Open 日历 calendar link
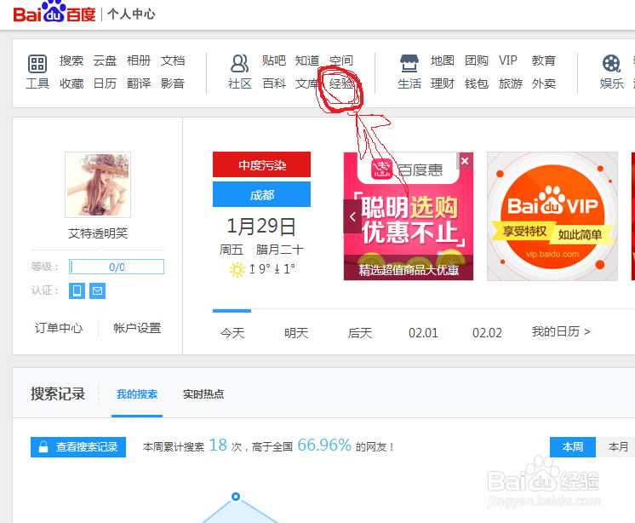Image resolution: width=635 pixels, height=523 pixels. click(105, 83)
